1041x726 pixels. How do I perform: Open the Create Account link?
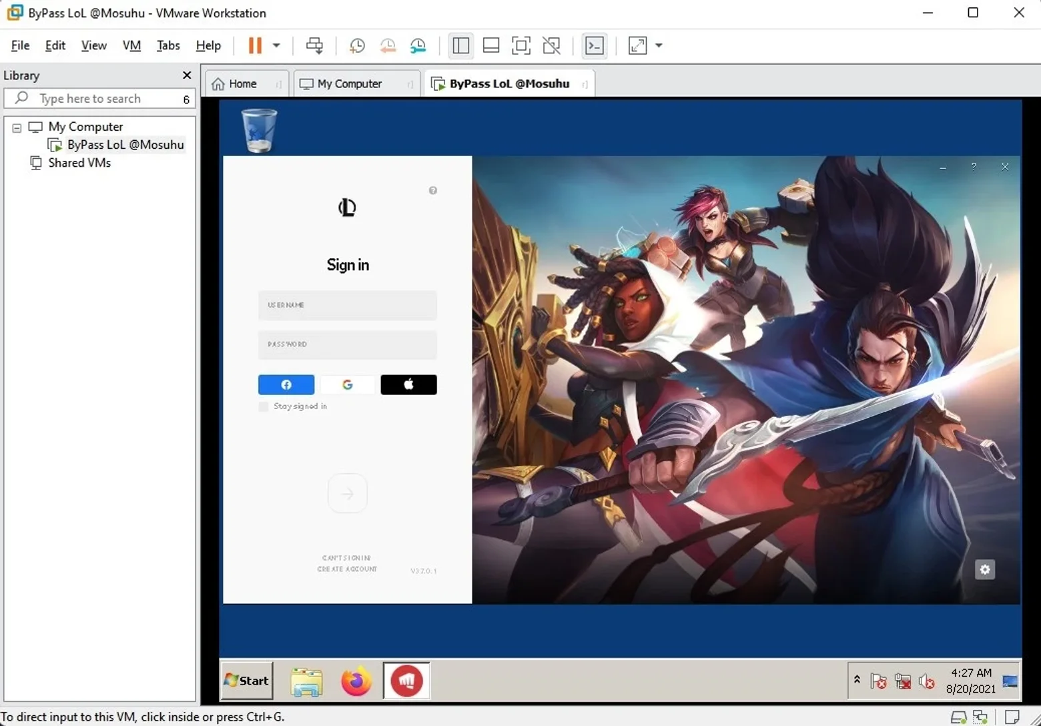coord(347,569)
